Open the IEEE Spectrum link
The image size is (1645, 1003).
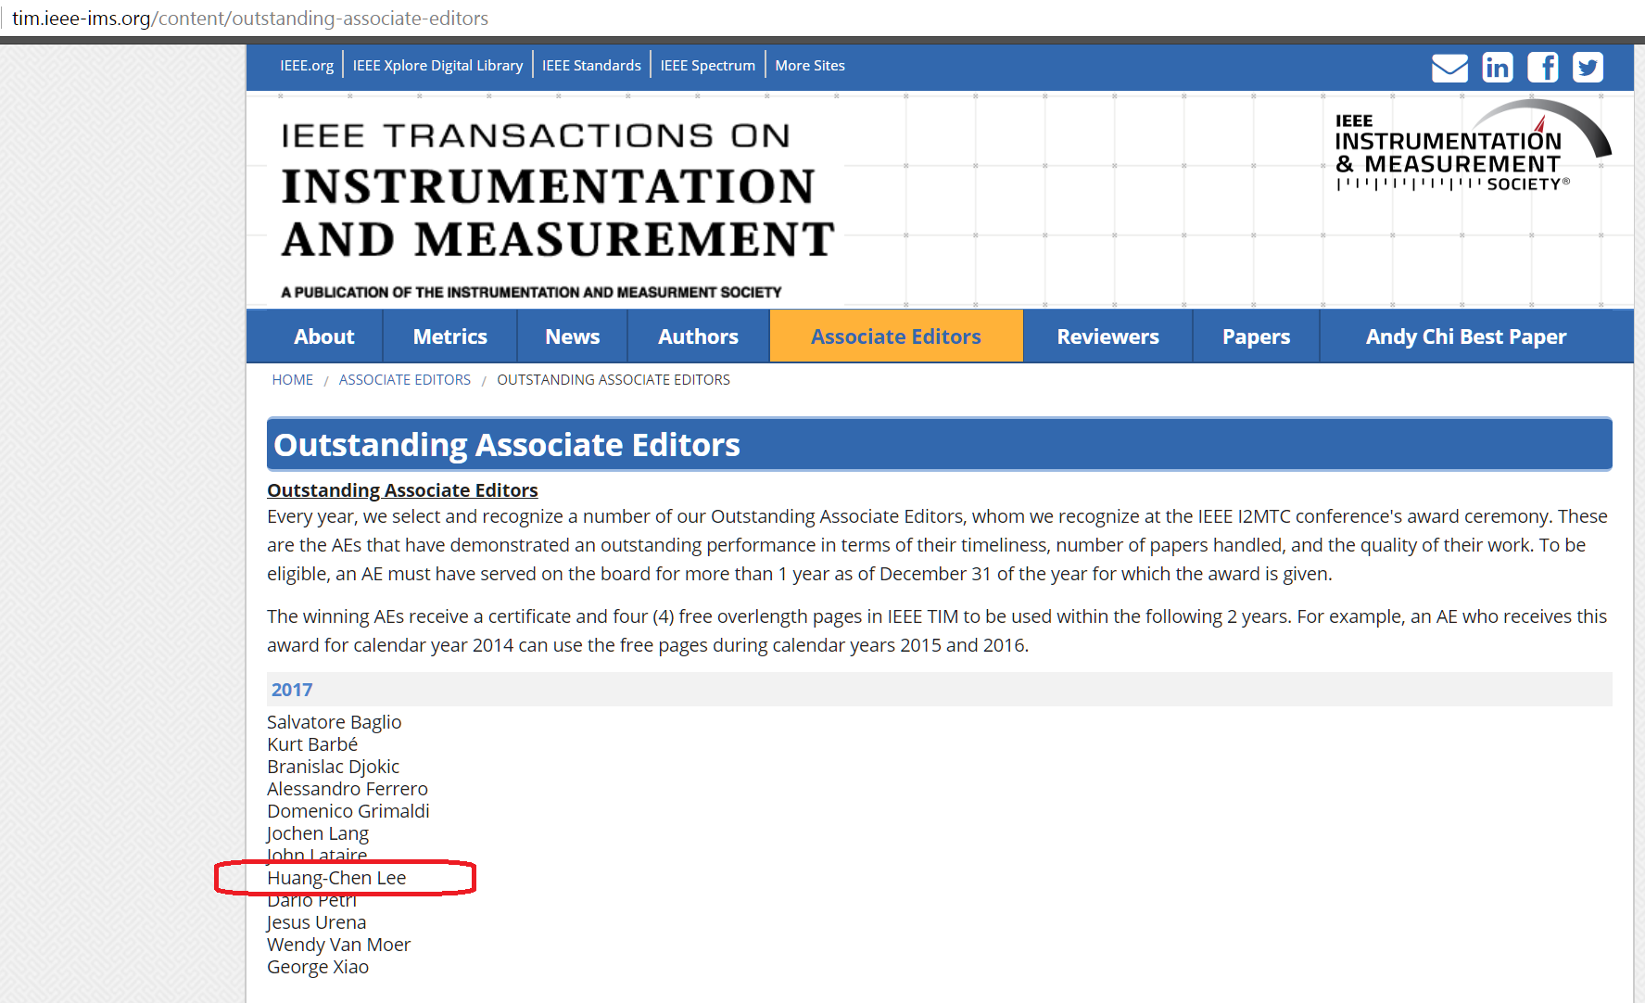click(x=707, y=66)
